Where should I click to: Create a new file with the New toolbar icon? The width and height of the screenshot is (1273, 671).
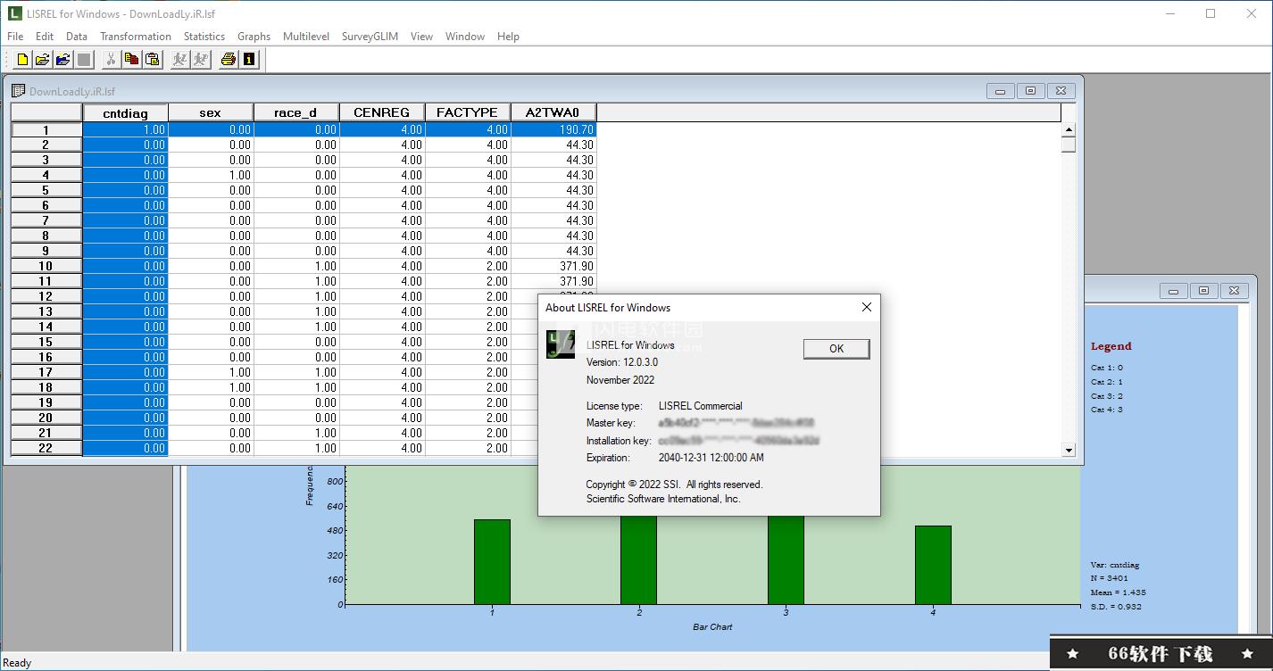(22, 60)
